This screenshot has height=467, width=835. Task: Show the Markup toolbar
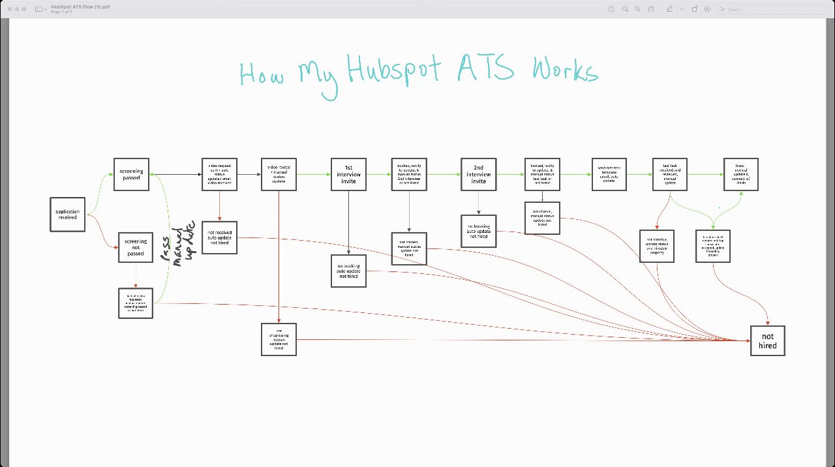pos(707,9)
